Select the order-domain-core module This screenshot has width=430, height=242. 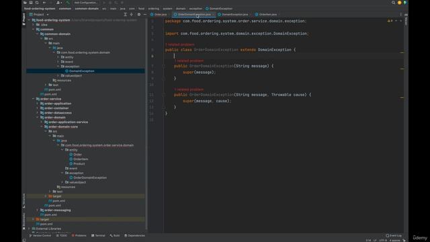tap(63, 127)
